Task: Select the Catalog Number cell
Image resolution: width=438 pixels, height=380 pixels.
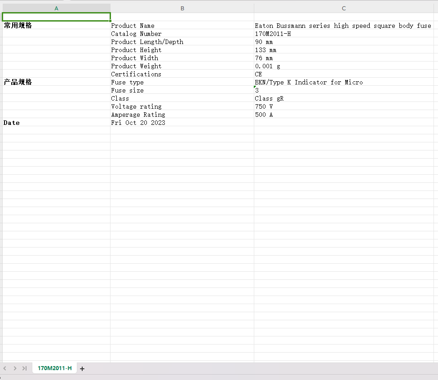Action: tap(182, 34)
